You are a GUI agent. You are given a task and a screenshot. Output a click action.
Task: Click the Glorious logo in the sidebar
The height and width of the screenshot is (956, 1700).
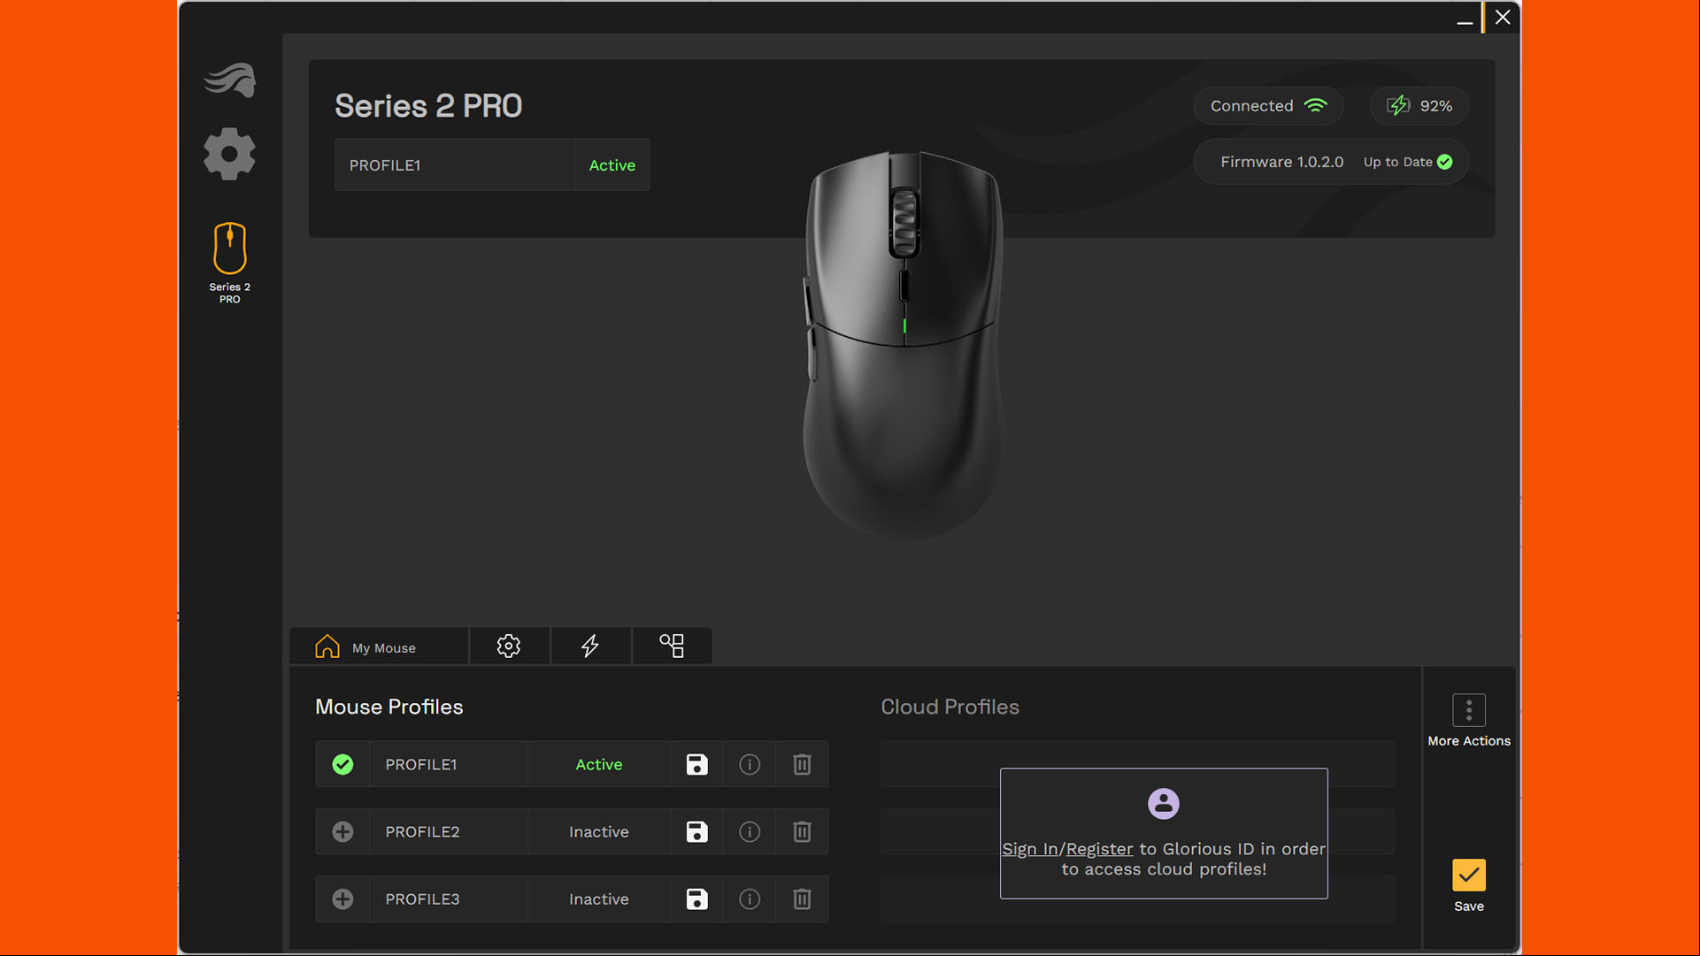[230, 80]
